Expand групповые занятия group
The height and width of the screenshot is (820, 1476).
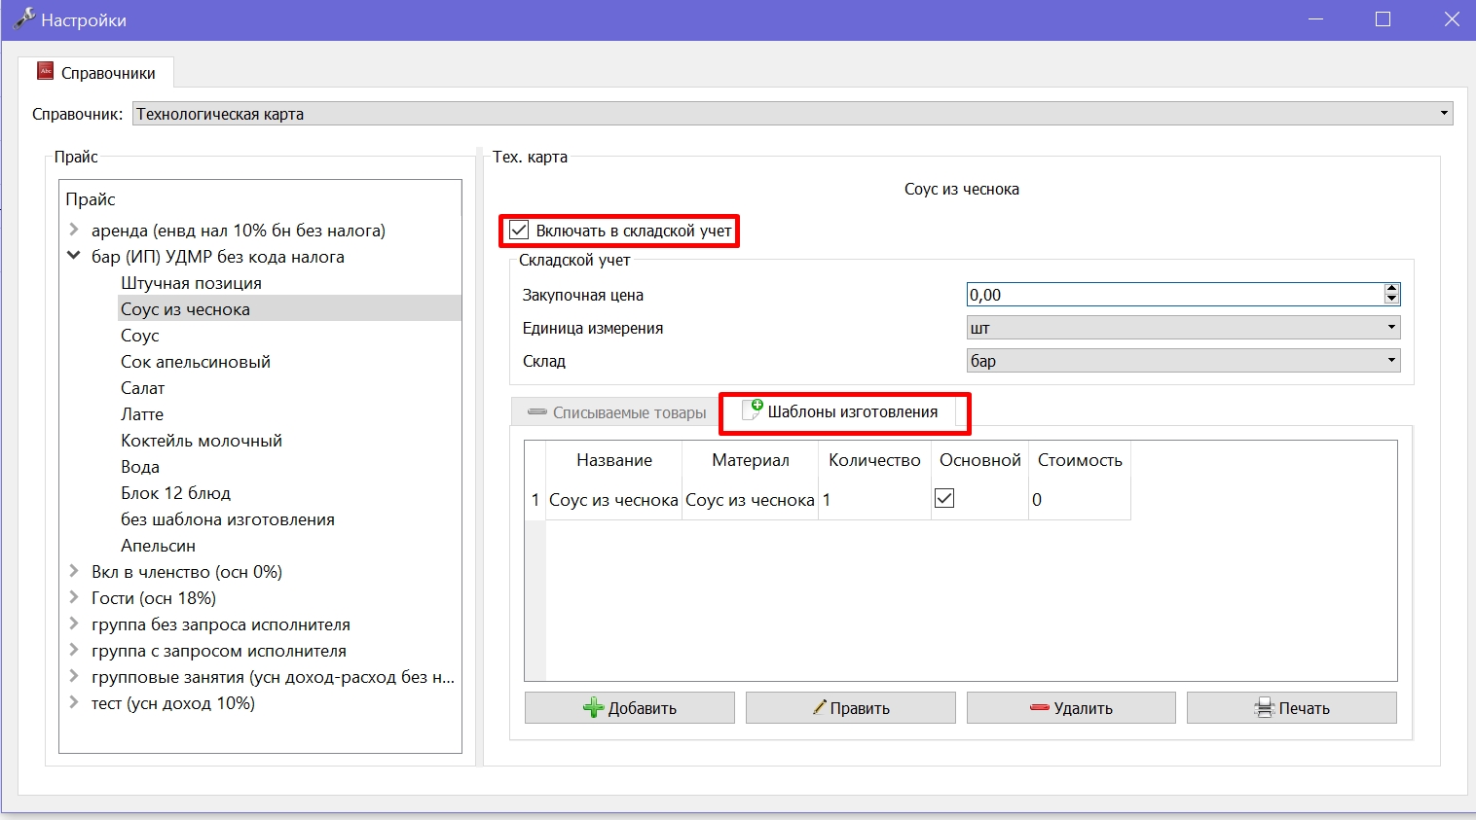[x=74, y=676]
